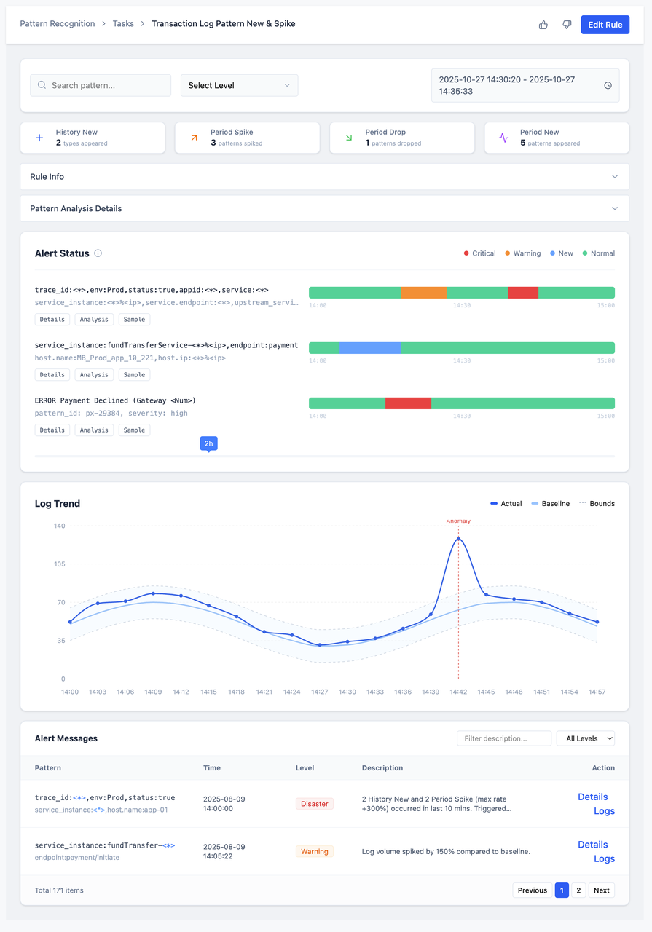Open the Select Level dropdown
The height and width of the screenshot is (932, 652).
click(239, 85)
